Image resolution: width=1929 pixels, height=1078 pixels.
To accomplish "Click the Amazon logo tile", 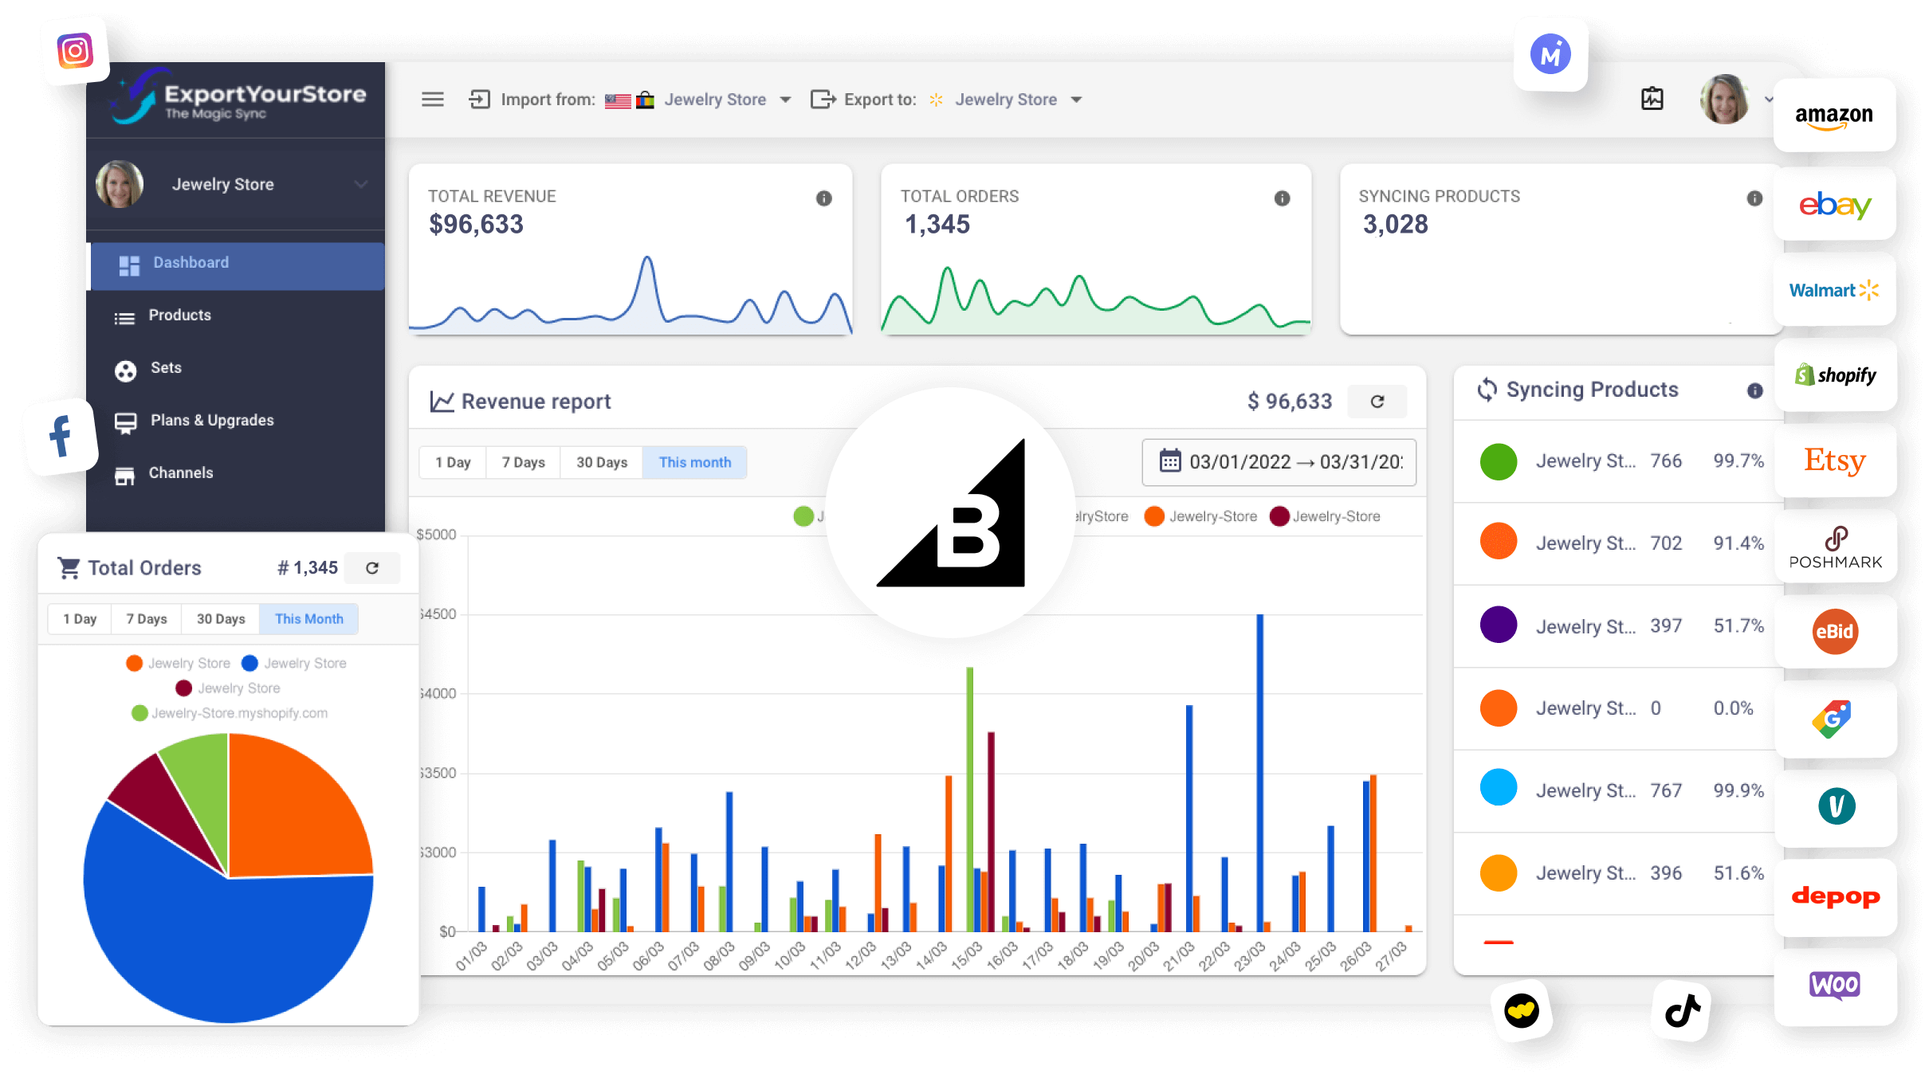I will coord(1834,116).
